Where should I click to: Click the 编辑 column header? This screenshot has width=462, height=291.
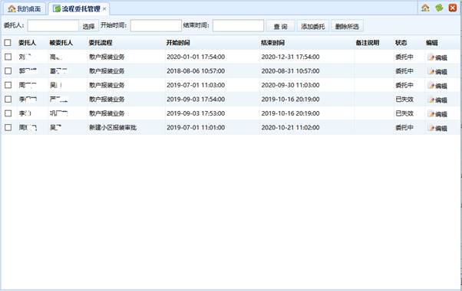click(431, 43)
